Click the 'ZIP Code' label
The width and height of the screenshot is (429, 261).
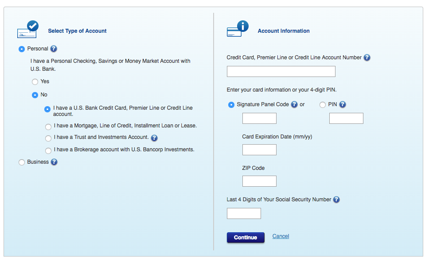253,168
